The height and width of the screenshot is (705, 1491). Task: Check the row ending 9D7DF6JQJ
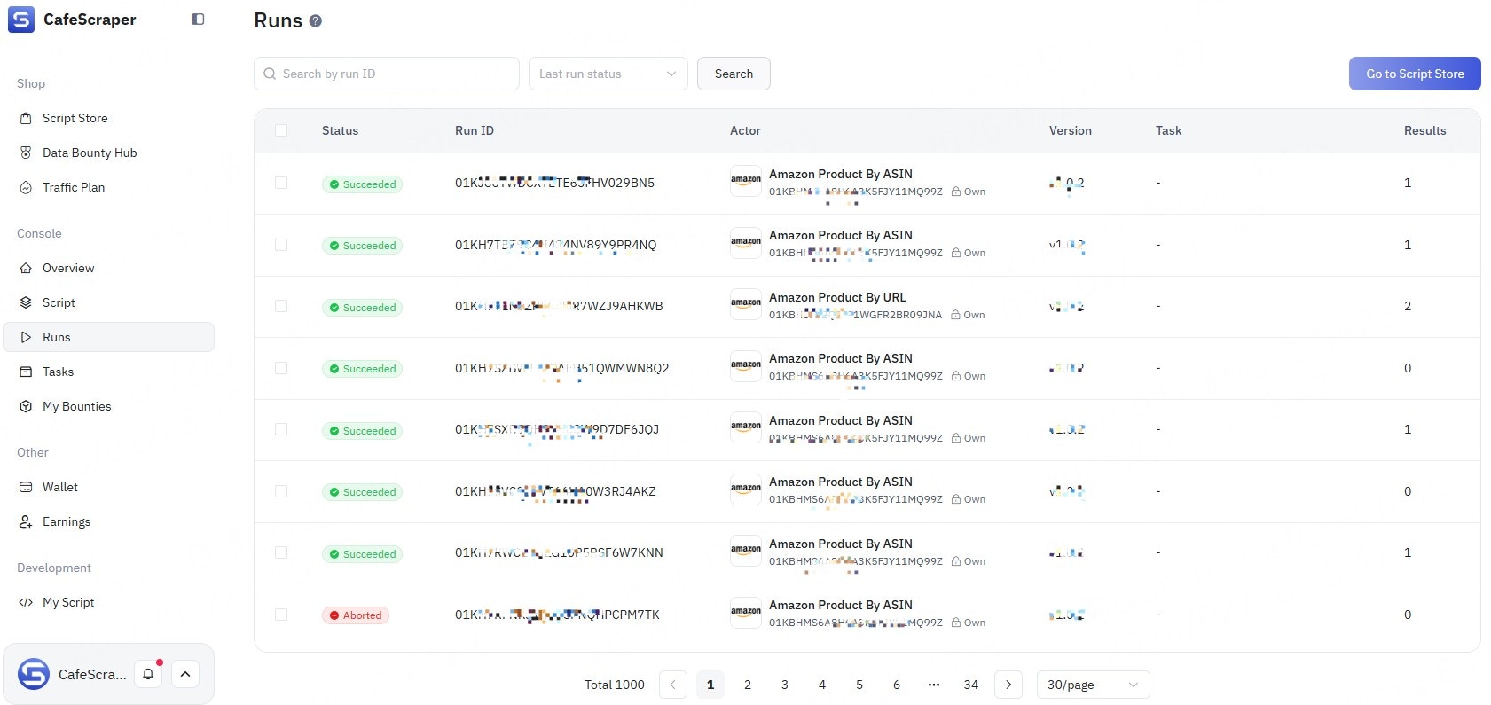[x=281, y=429]
